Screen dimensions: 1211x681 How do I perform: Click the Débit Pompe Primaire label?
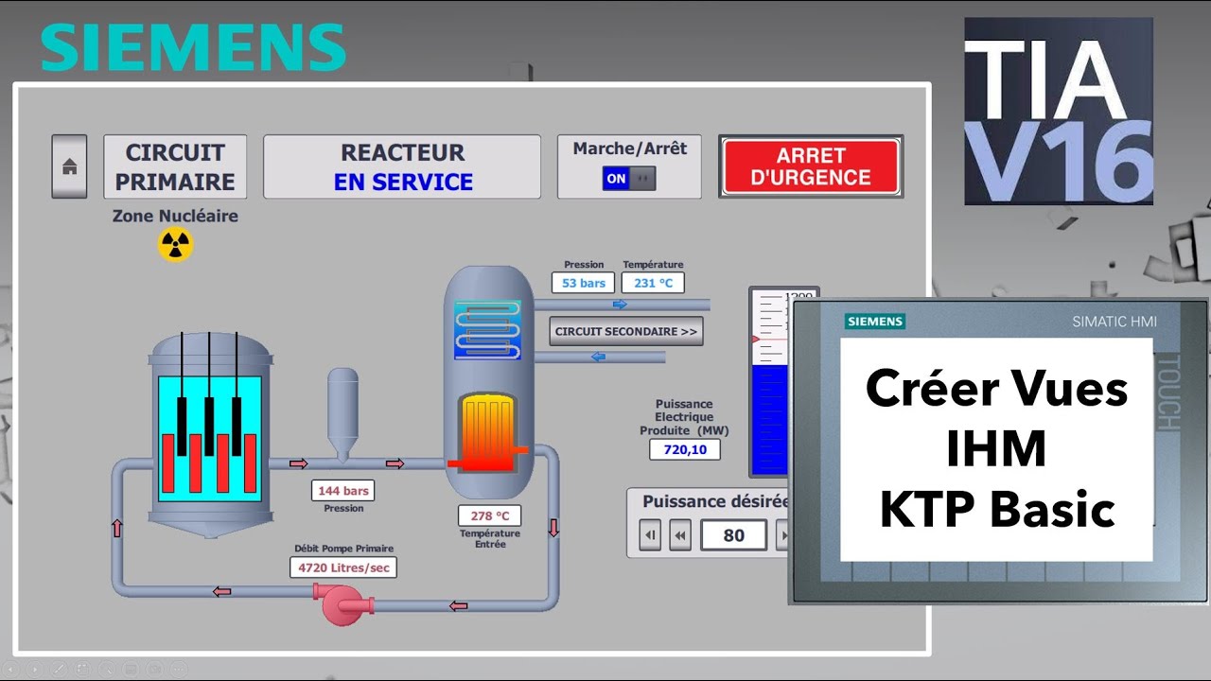click(343, 549)
